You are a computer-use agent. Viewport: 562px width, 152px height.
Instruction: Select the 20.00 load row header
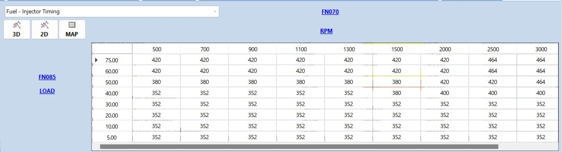pos(112,115)
